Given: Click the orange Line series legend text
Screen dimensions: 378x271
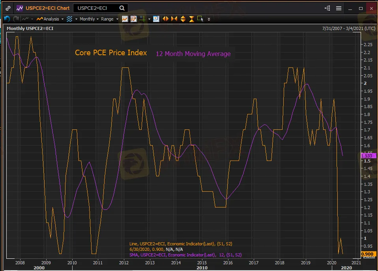Looking at the screenshot, I should (183, 244).
